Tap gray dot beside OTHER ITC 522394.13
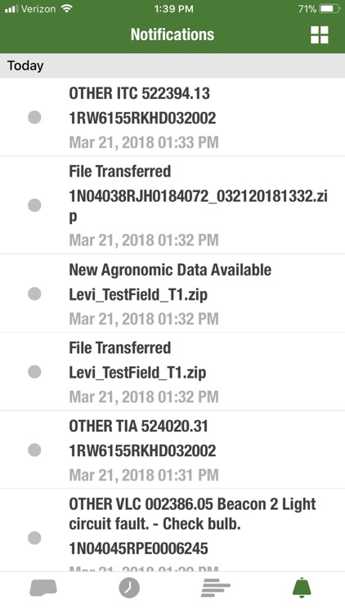 34,117
